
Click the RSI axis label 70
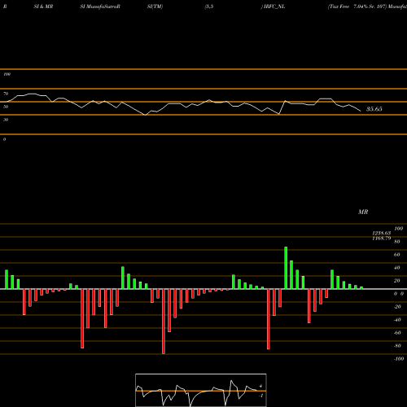(x=6, y=94)
